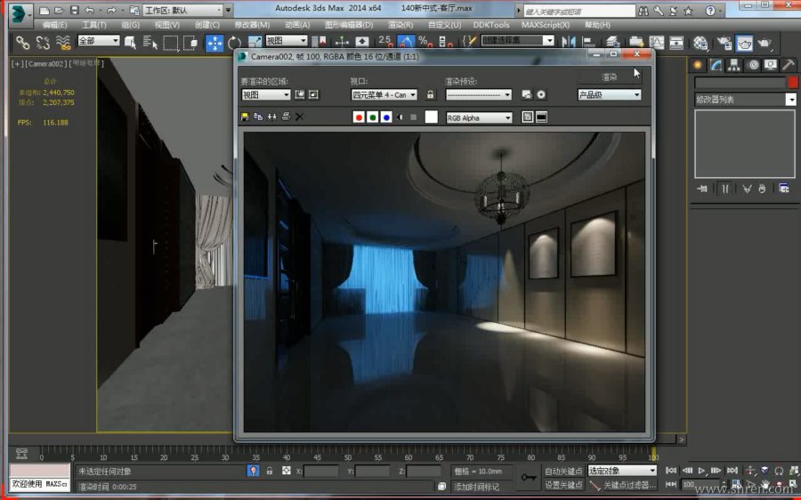Toggle the blue channel display
This screenshot has width=801, height=500.
pyautogui.click(x=386, y=117)
